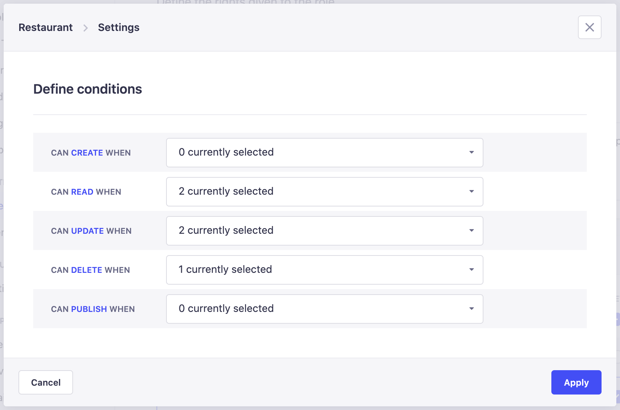620x410 pixels.
Task: Click the chevron on the PUBLISH dropdown
Action: tap(471, 309)
